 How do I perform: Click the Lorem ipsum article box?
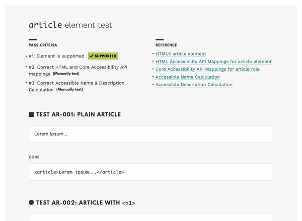pos(151,134)
